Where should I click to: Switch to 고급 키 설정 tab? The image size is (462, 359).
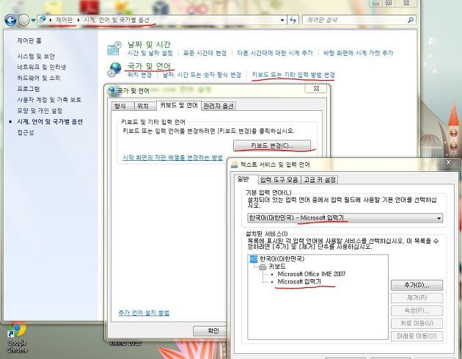click(x=320, y=180)
